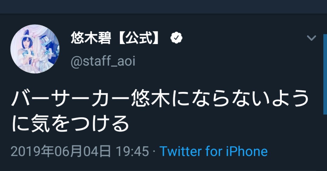Click the blue scrollbar at the right edge
This screenshot has width=327, height=171.
[x=325, y=73]
